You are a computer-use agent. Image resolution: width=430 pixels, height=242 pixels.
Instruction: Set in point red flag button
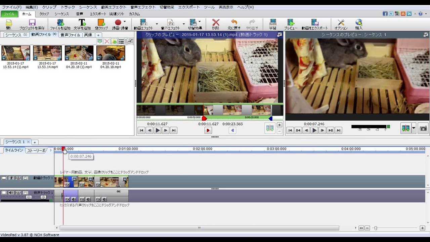point(208,130)
